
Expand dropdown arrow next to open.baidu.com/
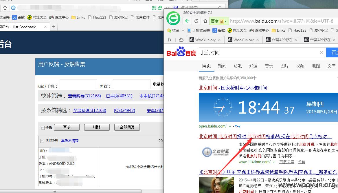click(x=230, y=126)
